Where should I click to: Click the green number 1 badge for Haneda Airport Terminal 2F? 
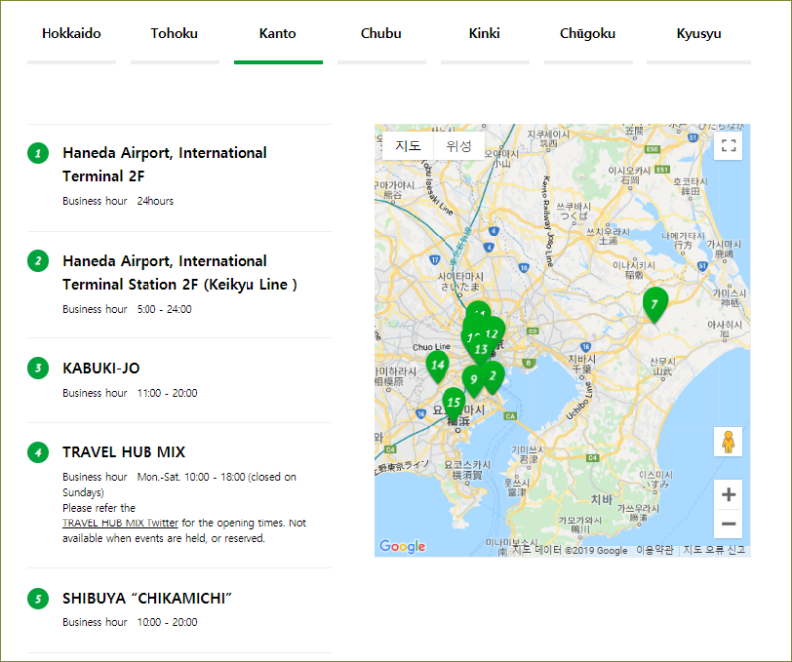(38, 153)
